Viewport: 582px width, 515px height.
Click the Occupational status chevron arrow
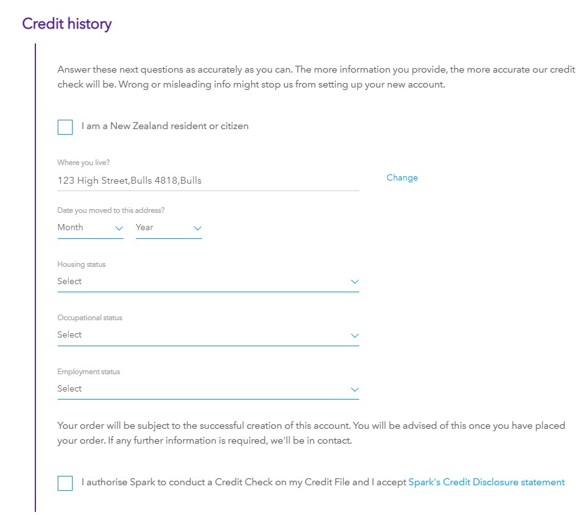pyautogui.click(x=354, y=336)
